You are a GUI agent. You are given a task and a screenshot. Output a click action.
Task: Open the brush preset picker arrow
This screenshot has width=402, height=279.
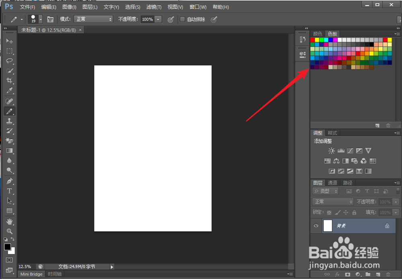point(41,19)
